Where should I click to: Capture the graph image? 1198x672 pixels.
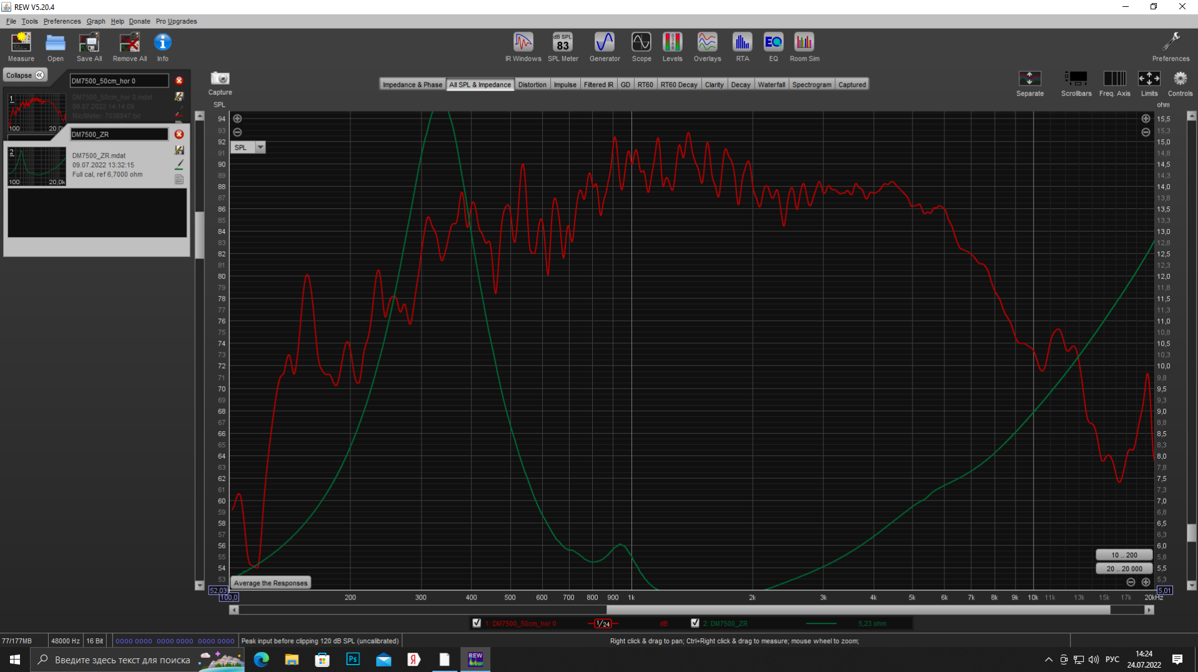[x=220, y=83]
